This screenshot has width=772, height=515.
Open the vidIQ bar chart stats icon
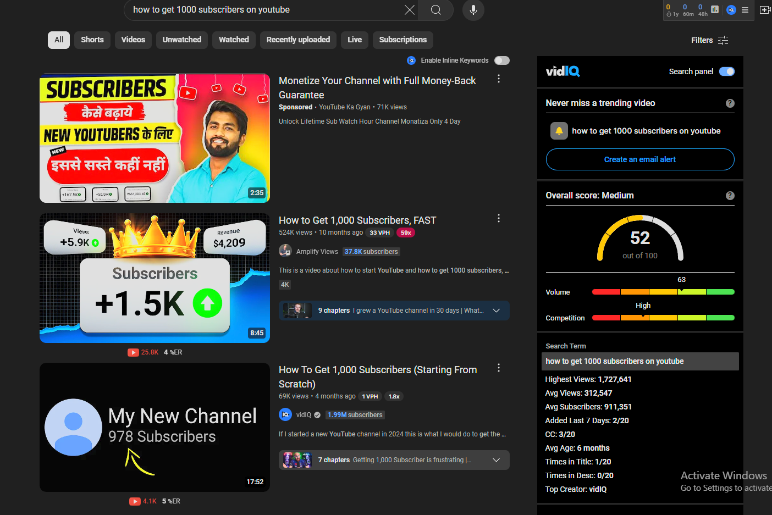coord(715,9)
